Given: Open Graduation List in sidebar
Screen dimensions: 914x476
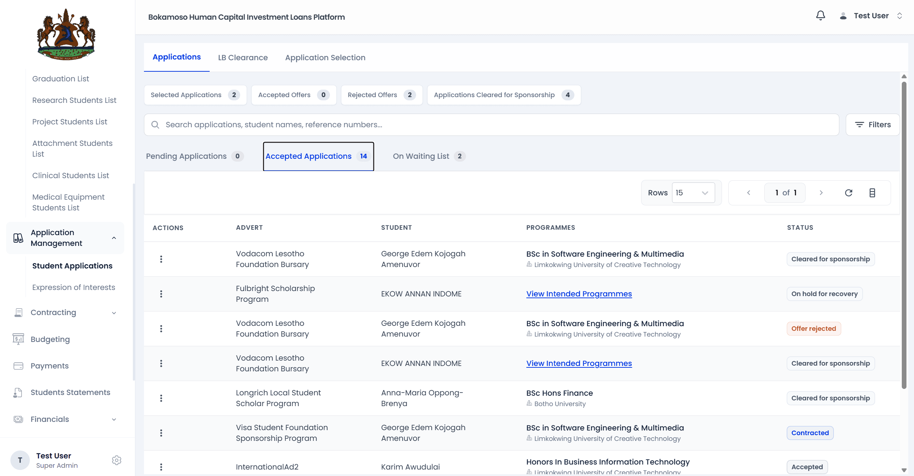Looking at the screenshot, I should coord(61,79).
